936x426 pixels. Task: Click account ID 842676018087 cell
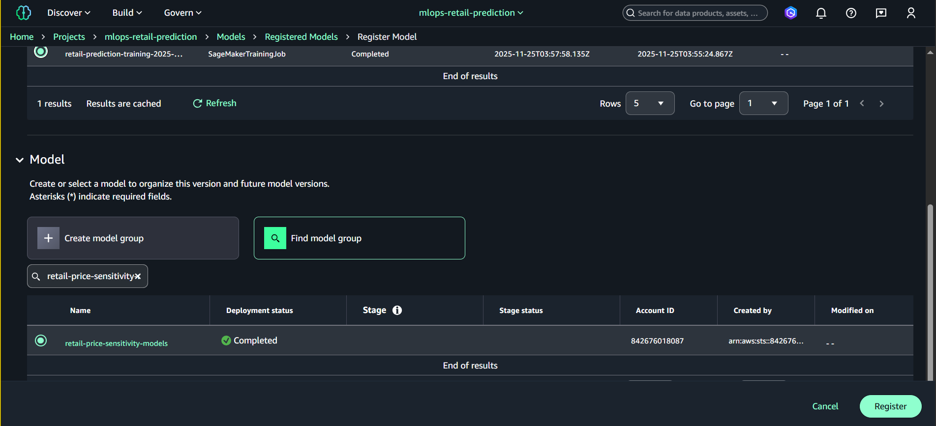click(657, 341)
